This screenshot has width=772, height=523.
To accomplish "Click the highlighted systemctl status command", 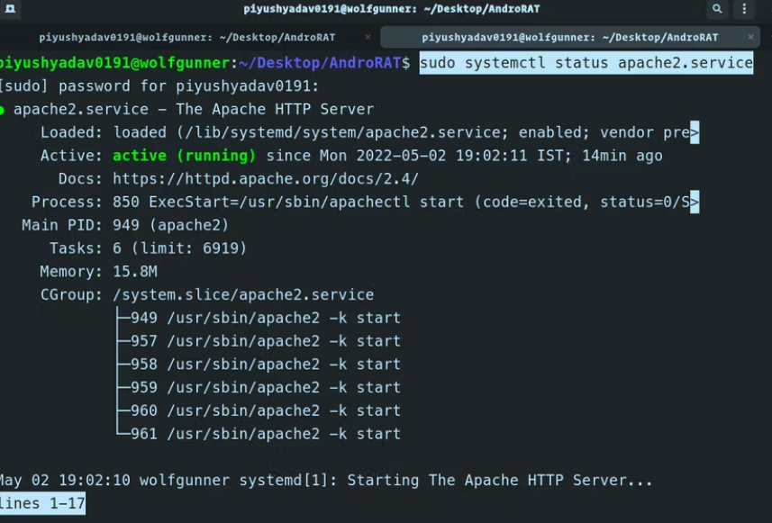I will coord(586,63).
